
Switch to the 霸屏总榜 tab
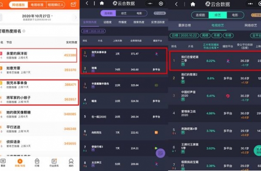click(x=184, y=26)
